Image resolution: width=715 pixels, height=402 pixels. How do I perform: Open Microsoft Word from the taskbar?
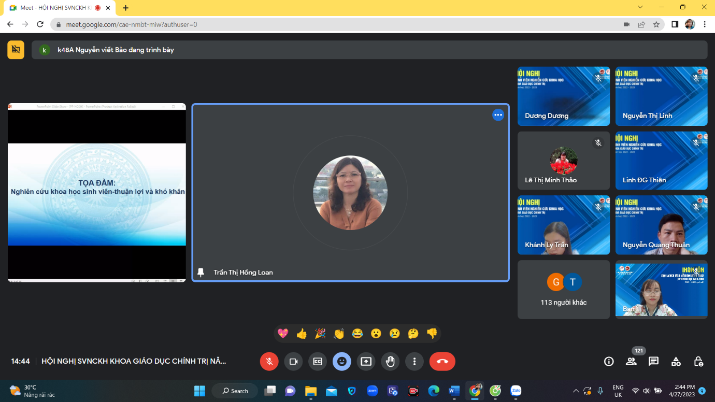tap(454, 391)
